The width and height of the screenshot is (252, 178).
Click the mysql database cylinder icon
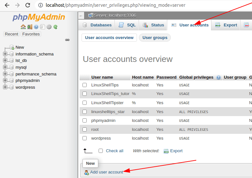click(11, 67)
